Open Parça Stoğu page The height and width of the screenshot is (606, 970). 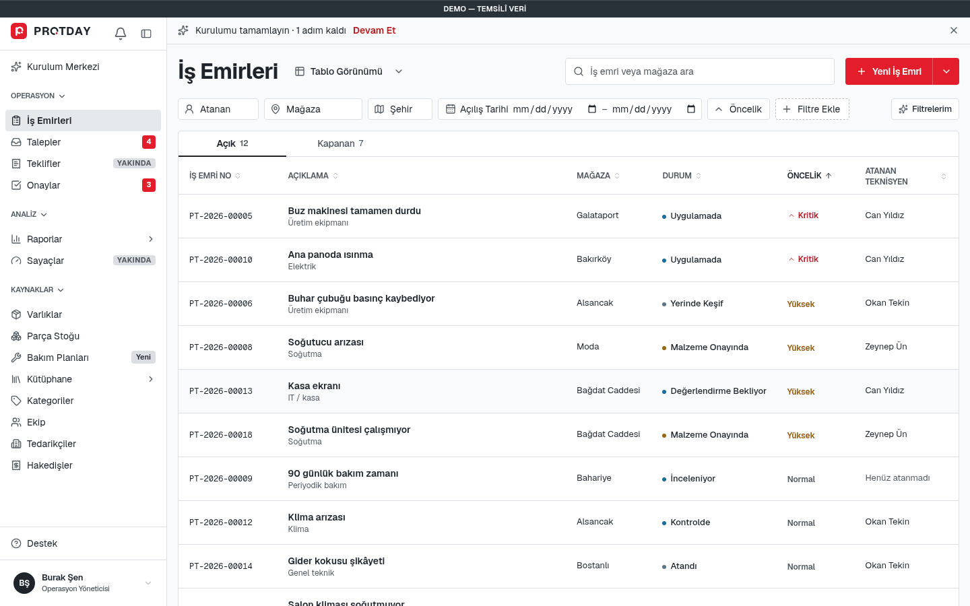point(84,336)
